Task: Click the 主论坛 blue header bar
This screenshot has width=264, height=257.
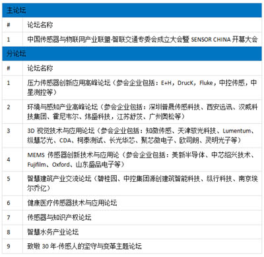Action: 132,11
